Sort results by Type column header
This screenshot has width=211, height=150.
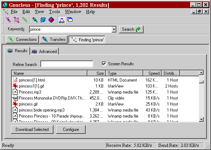pos(124,73)
